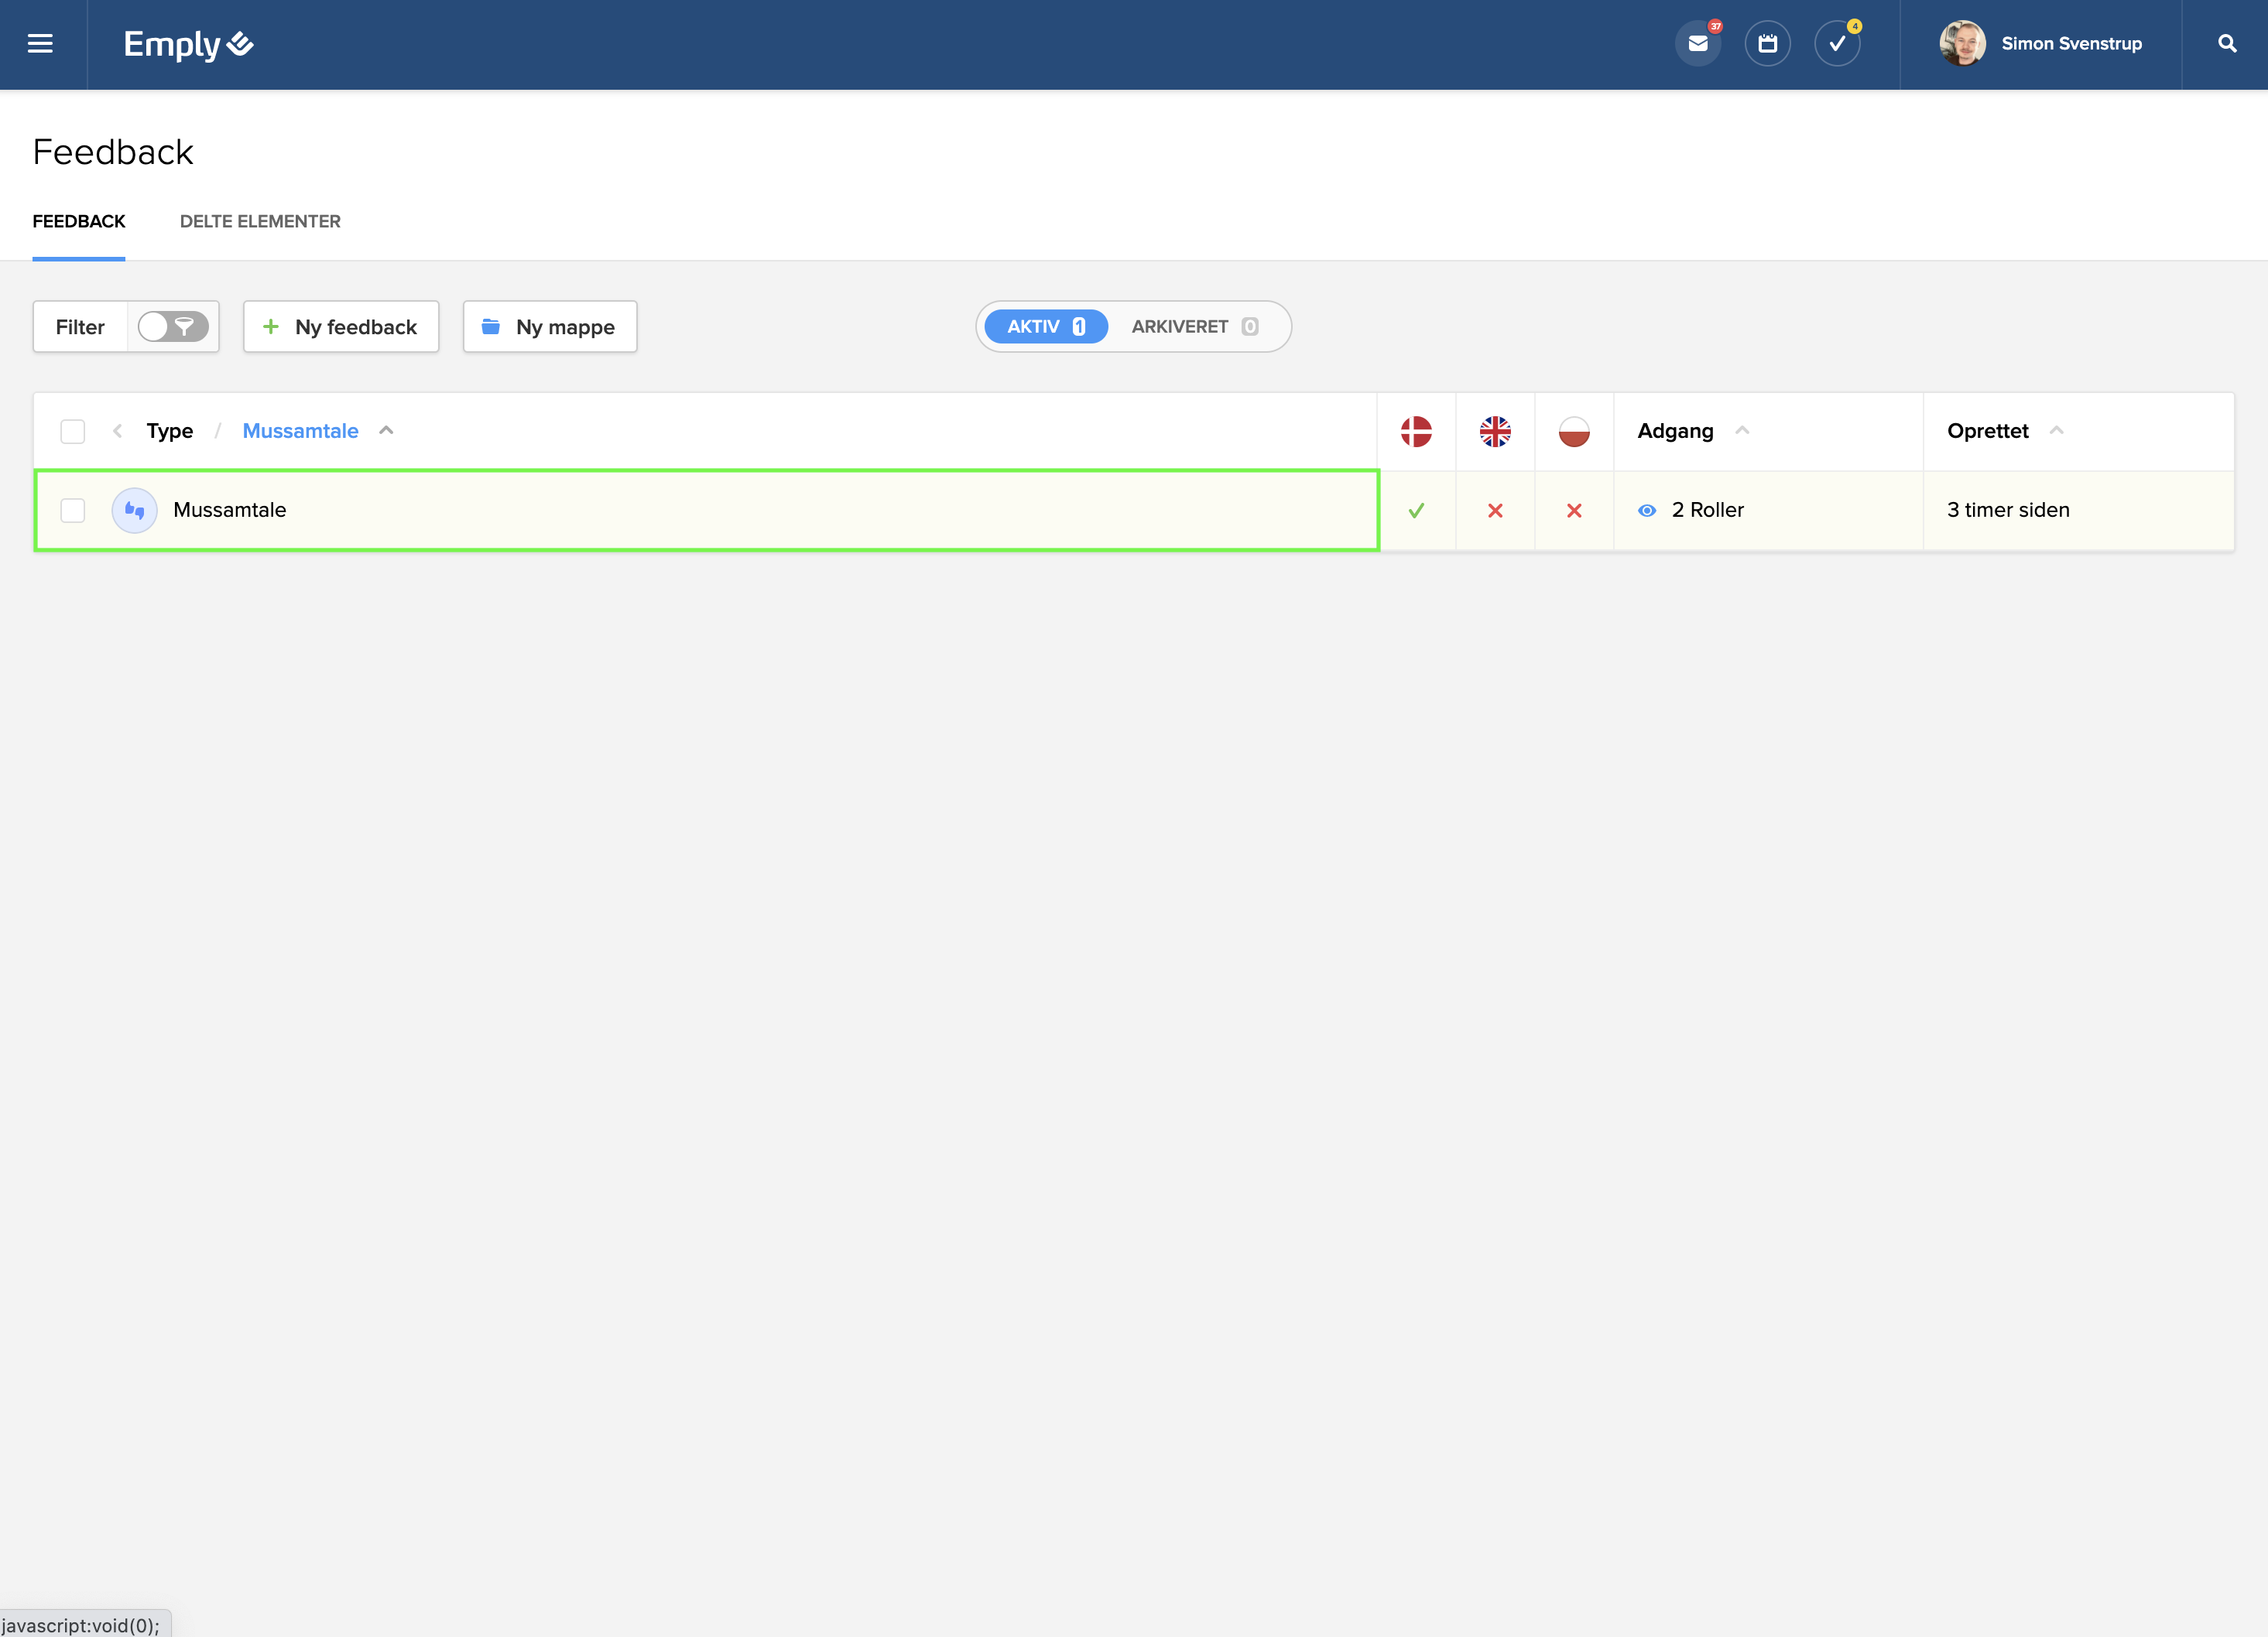Sort by Adgang column arrow
Viewport: 2268px width, 1637px height.
point(1742,431)
